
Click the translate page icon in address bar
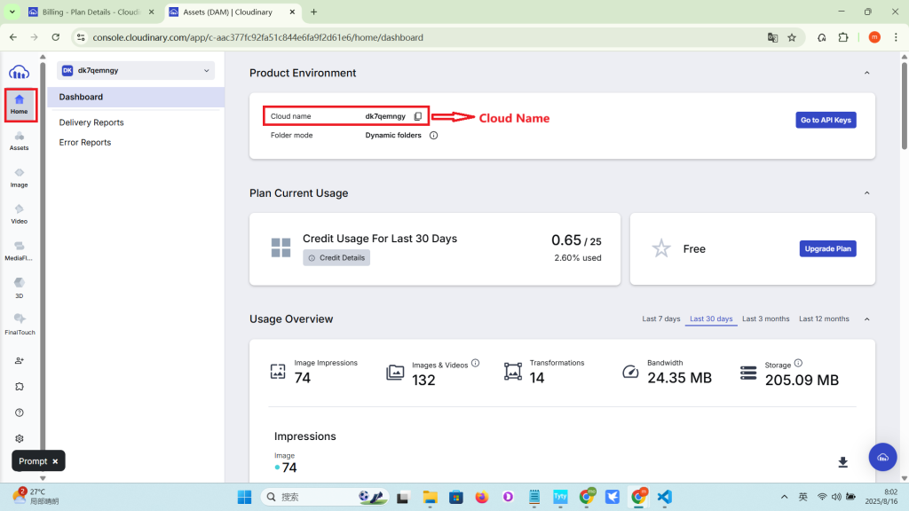click(773, 37)
